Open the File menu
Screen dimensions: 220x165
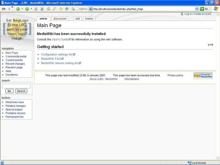tap(4, 9)
